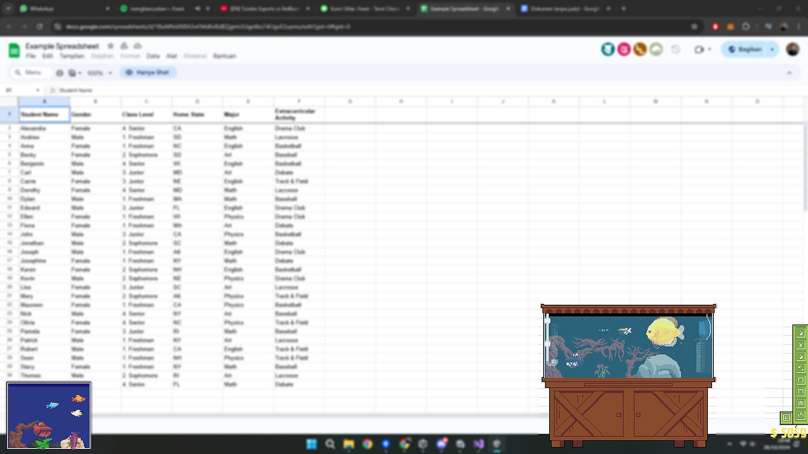This screenshot has width=808, height=454.
Task: Click the scissors icon in the green aquarium toolbar
Action: (x=800, y=345)
